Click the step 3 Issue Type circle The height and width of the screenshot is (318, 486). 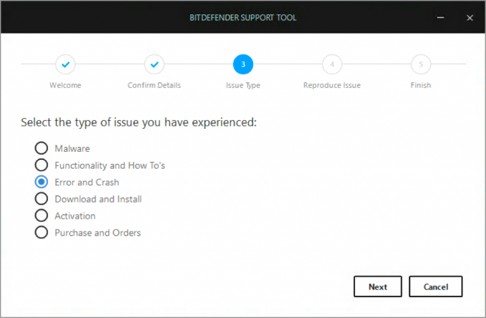pos(243,64)
